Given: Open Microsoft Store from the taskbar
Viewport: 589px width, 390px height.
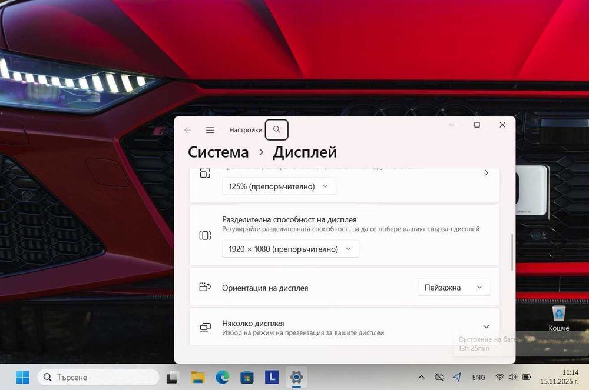Looking at the screenshot, I should coord(247,377).
